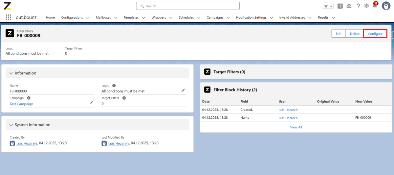The width and height of the screenshot is (394, 175).
Task: Click the notifications bell icon
Action: pos(375,6)
